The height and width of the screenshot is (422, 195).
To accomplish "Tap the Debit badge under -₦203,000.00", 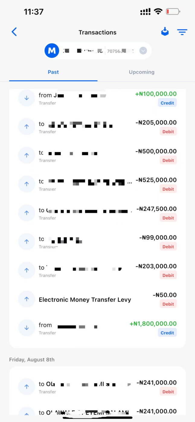I will point(168,275).
